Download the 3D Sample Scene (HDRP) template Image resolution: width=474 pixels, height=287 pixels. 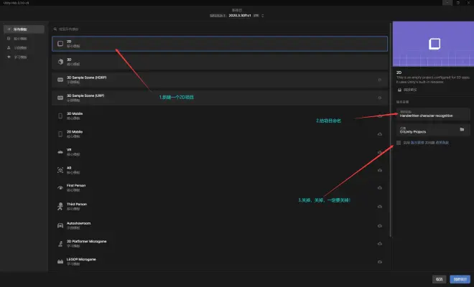coord(380,80)
